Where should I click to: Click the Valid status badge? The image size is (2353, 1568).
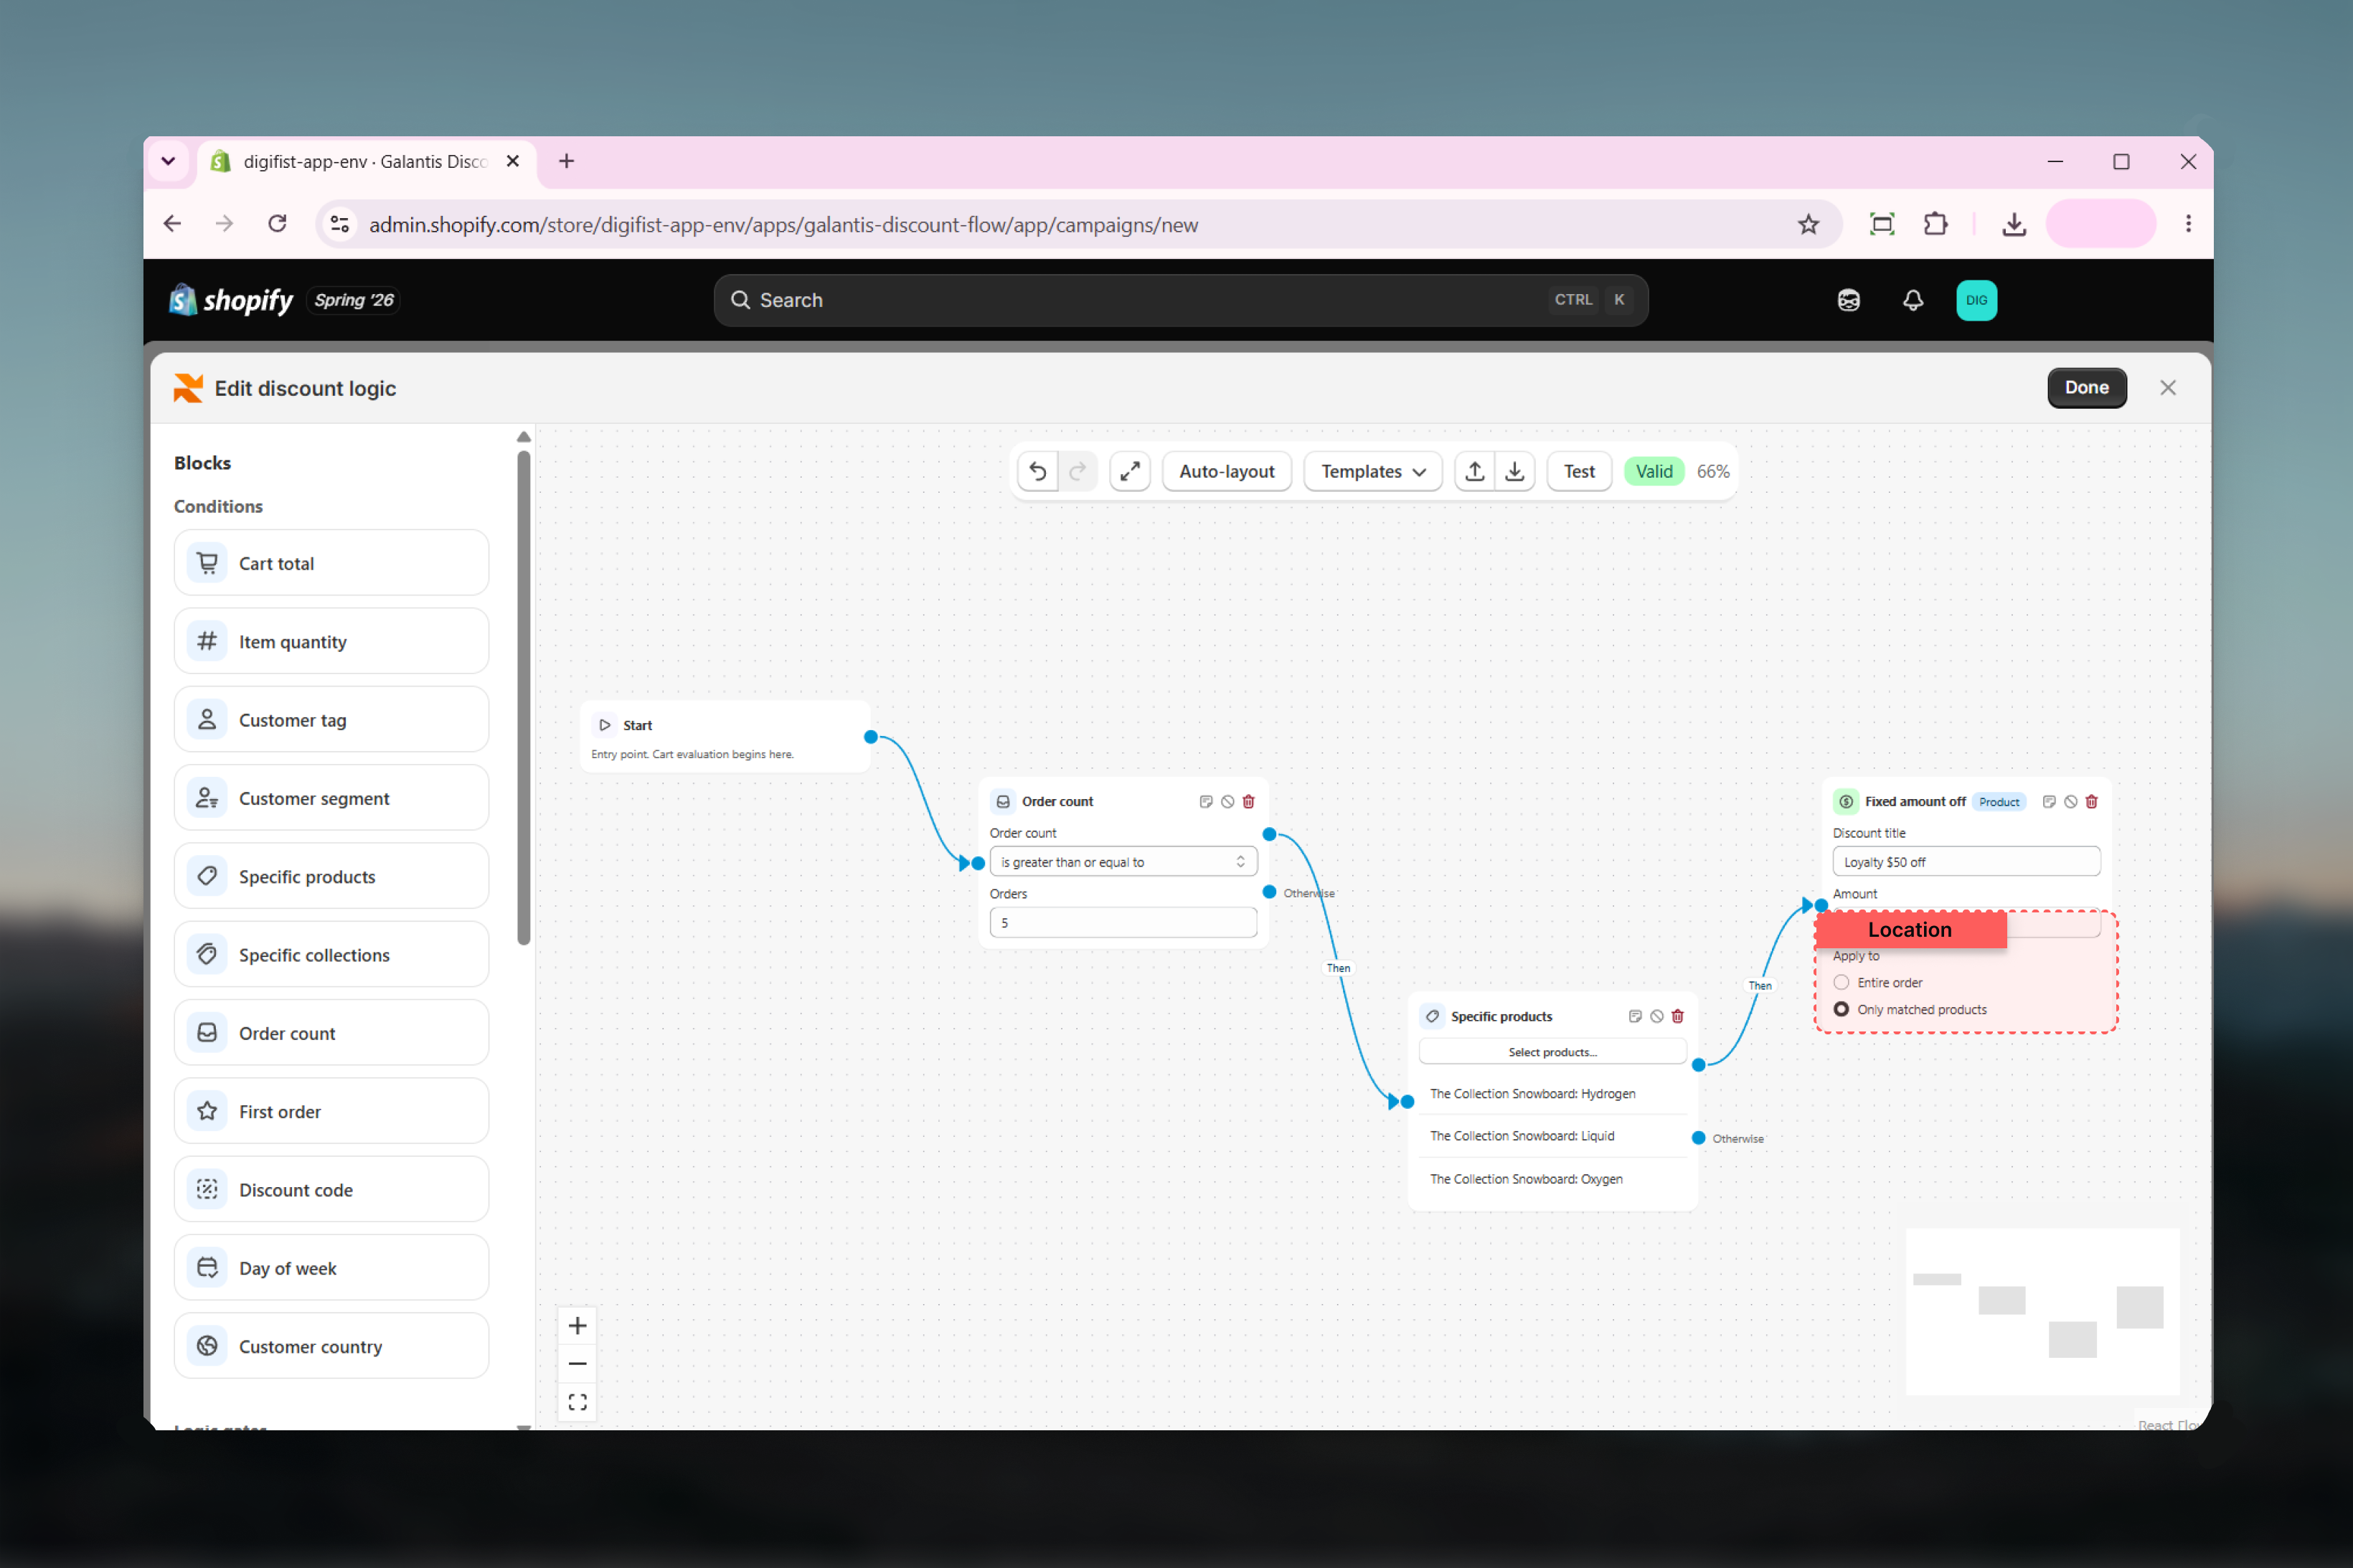[x=1653, y=471]
